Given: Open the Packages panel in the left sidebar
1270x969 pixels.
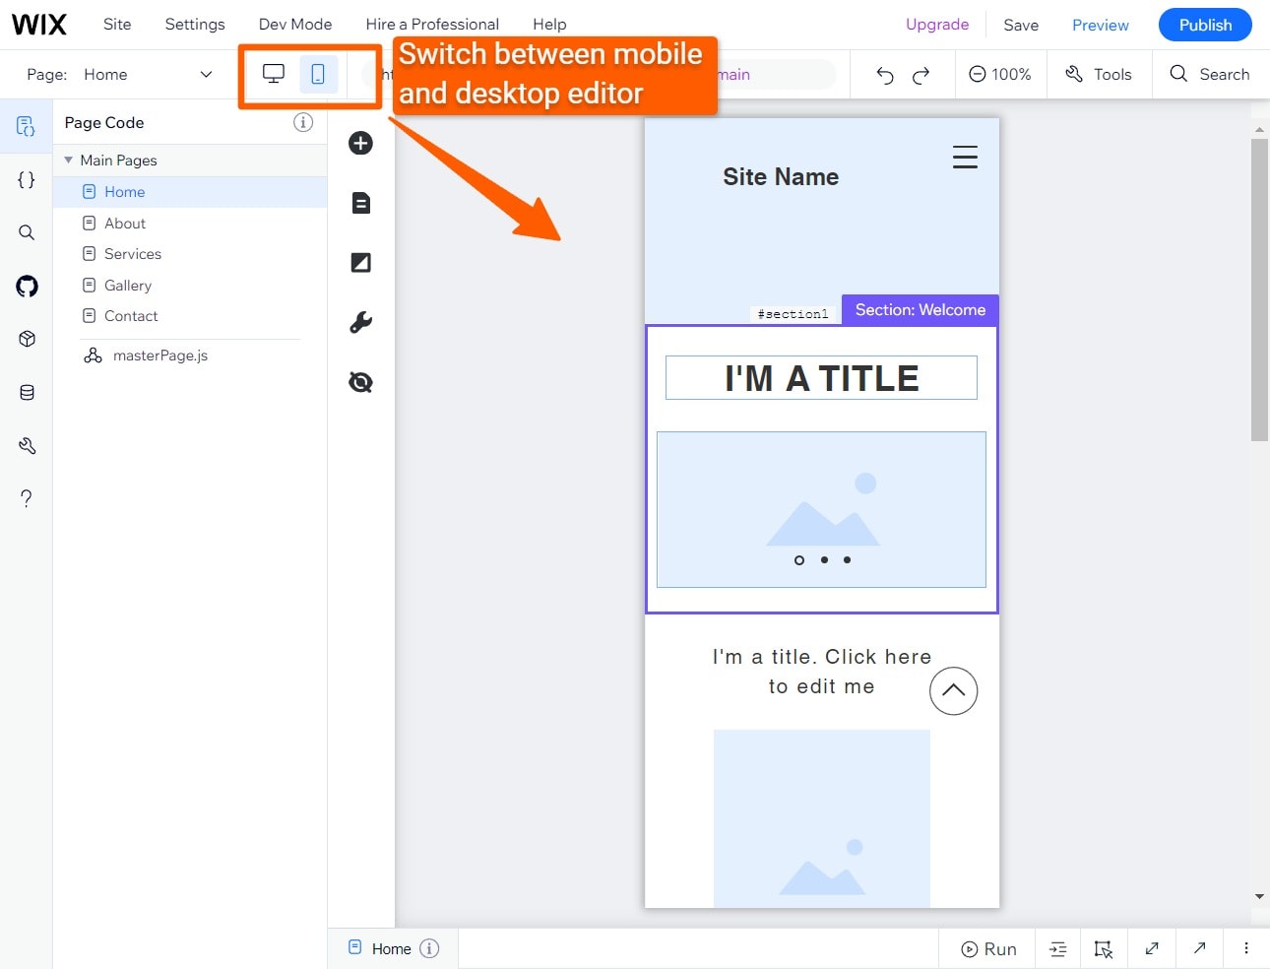Looking at the screenshot, I should tap(27, 339).
